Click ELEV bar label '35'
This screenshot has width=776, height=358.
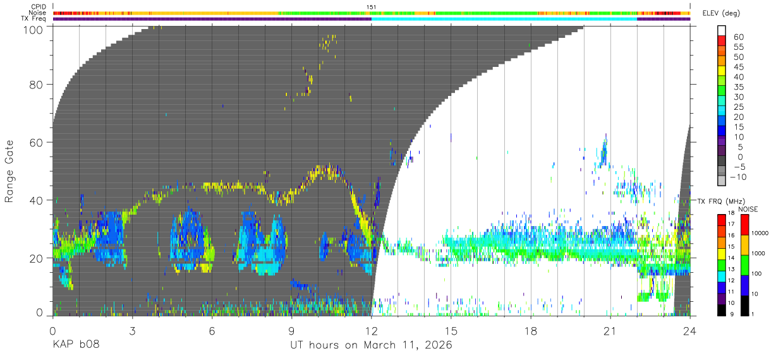(739, 87)
